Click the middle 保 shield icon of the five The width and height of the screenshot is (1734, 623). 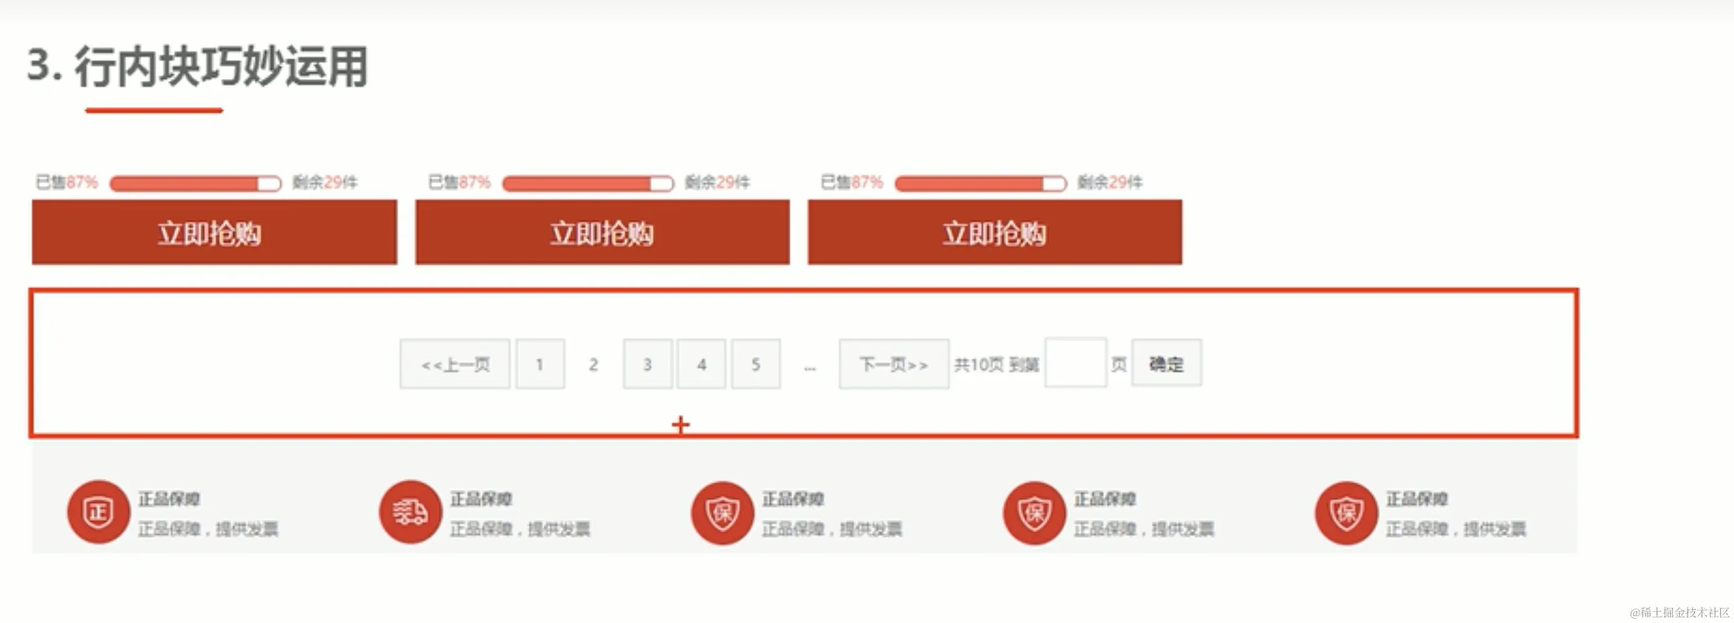(722, 513)
